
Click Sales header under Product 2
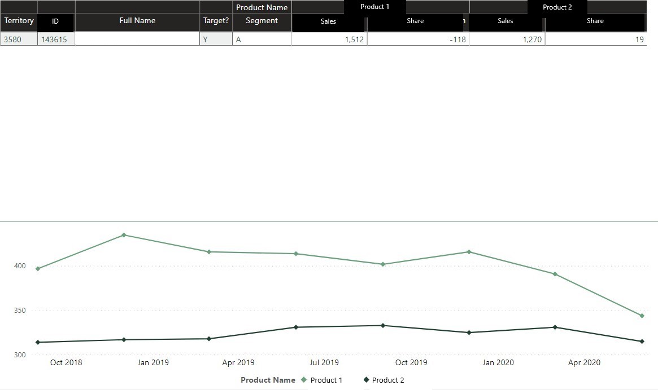coord(506,21)
